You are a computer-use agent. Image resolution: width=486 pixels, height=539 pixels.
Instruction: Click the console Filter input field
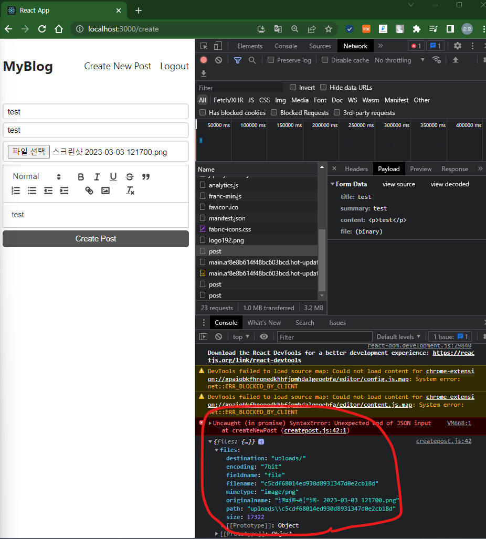point(325,337)
